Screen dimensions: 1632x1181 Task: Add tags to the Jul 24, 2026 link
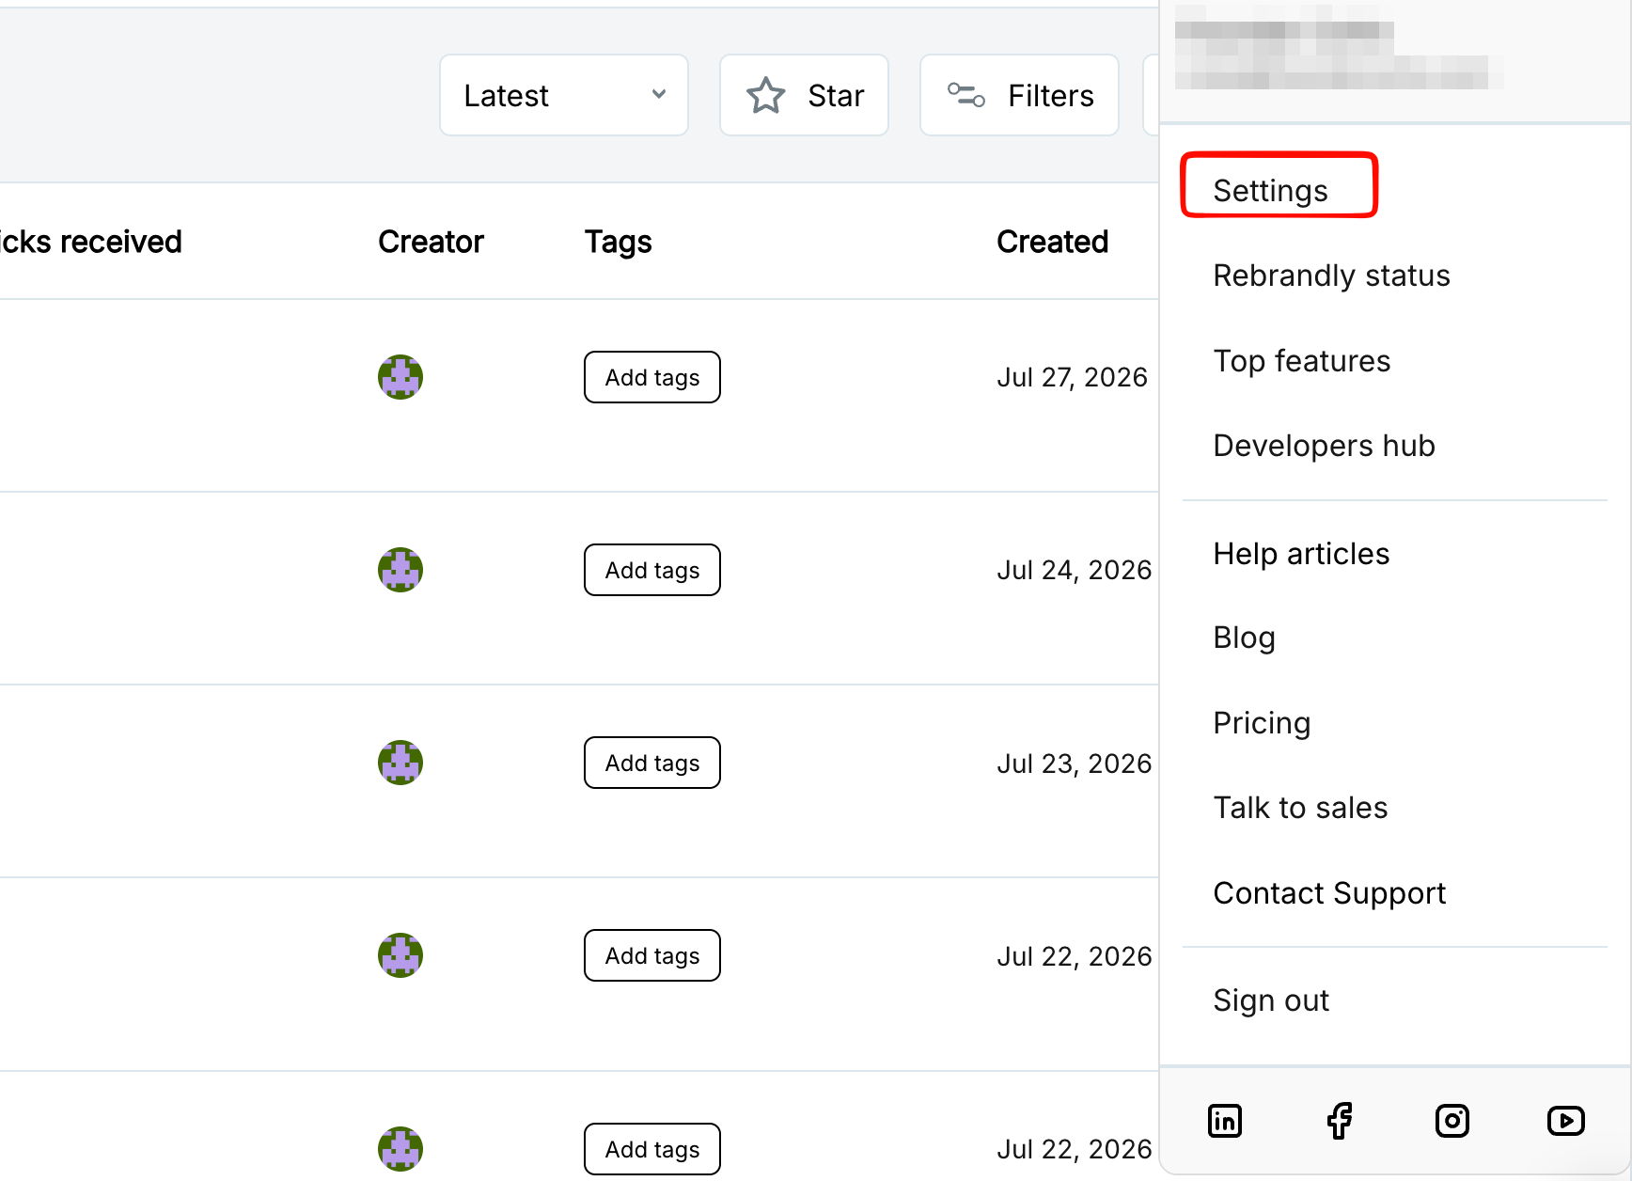pos(652,570)
